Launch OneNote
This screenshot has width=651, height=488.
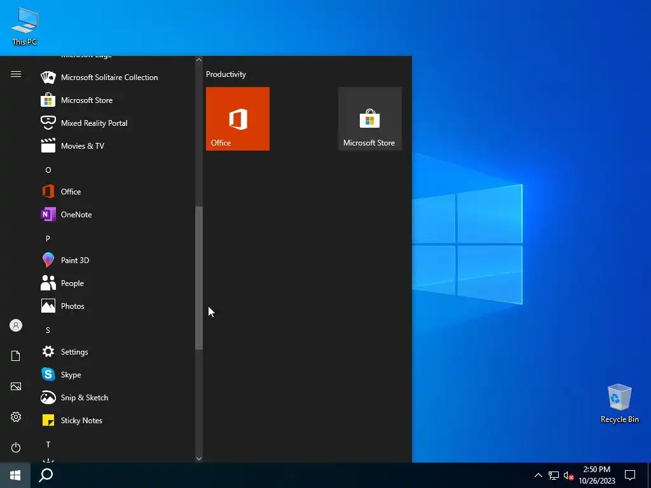point(116,215)
